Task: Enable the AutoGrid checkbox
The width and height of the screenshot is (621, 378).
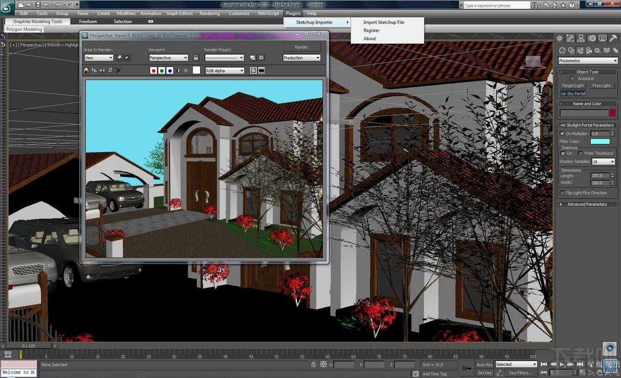Action: tap(572, 78)
